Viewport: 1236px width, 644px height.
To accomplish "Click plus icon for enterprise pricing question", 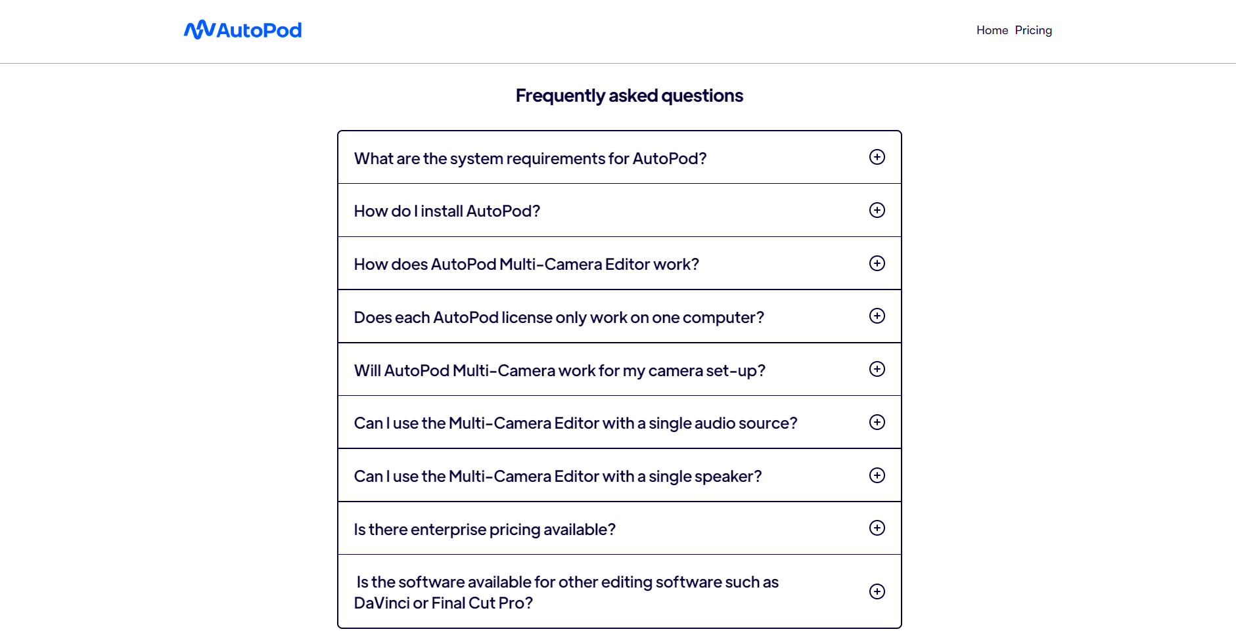I will pyautogui.click(x=877, y=528).
